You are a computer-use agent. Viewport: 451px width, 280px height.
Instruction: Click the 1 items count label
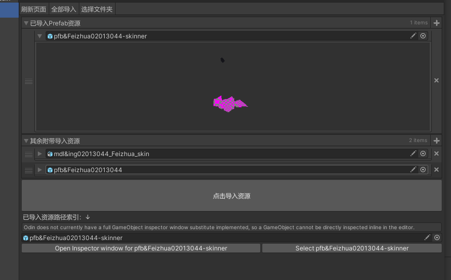tap(419, 22)
